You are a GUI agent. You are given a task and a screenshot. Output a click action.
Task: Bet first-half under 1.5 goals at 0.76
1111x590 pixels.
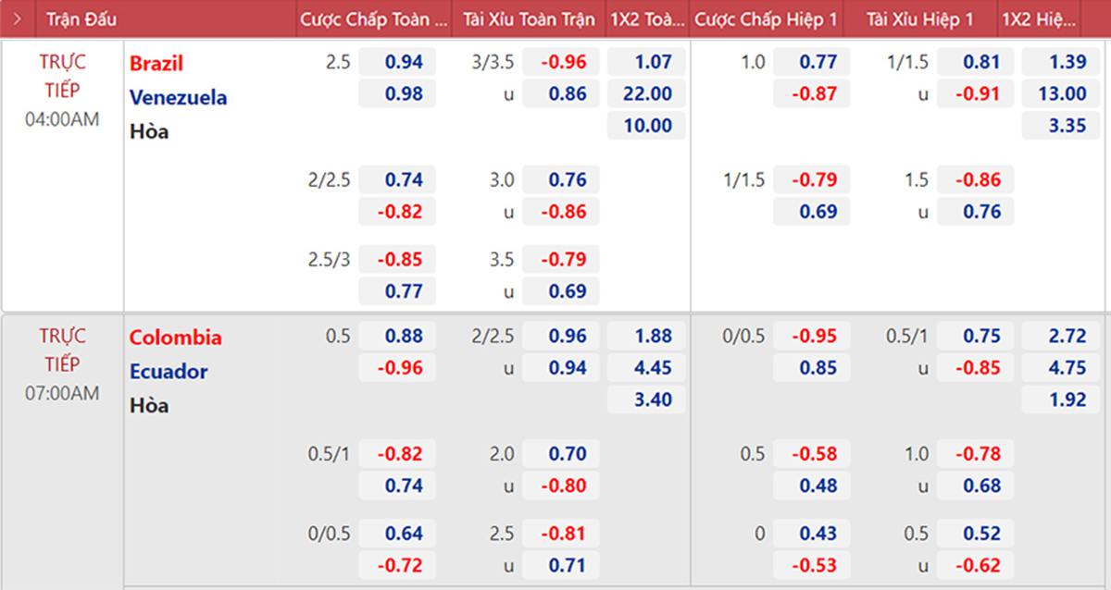[976, 211]
